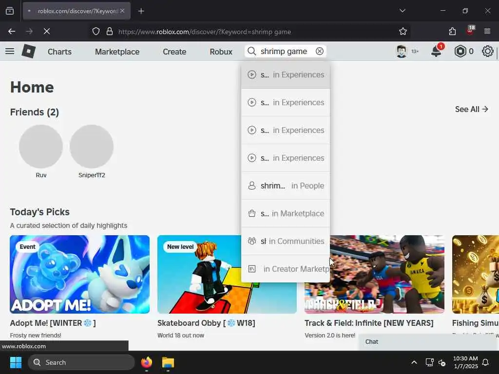Image resolution: width=499 pixels, height=374 pixels.
Task: Open the Marketplace page
Action: (117, 52)
